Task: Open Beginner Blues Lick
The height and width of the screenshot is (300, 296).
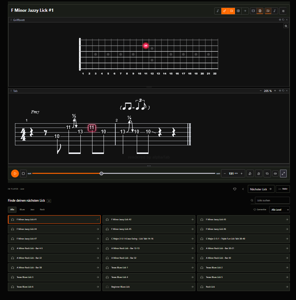Action: (x=149, y=287)
